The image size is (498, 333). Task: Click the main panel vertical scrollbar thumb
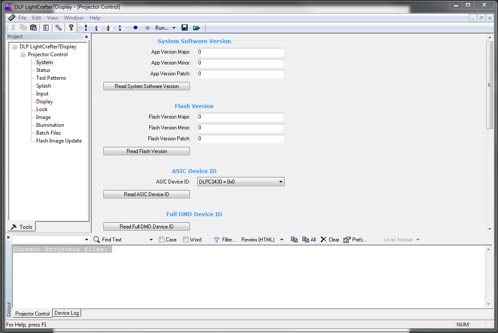[x=489, y=85]
